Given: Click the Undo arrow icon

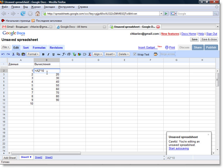Looking at the screenshot, I should click(3, 54).
